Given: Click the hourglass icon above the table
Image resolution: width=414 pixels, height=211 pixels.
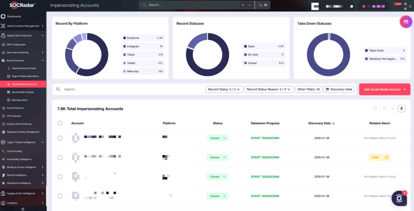Looking at the screenshot, I should click(376, 109).
